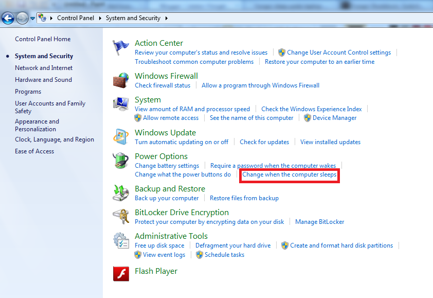
Task: Click the Windows Firewall brick wall icon
Action: click(121, 80)
